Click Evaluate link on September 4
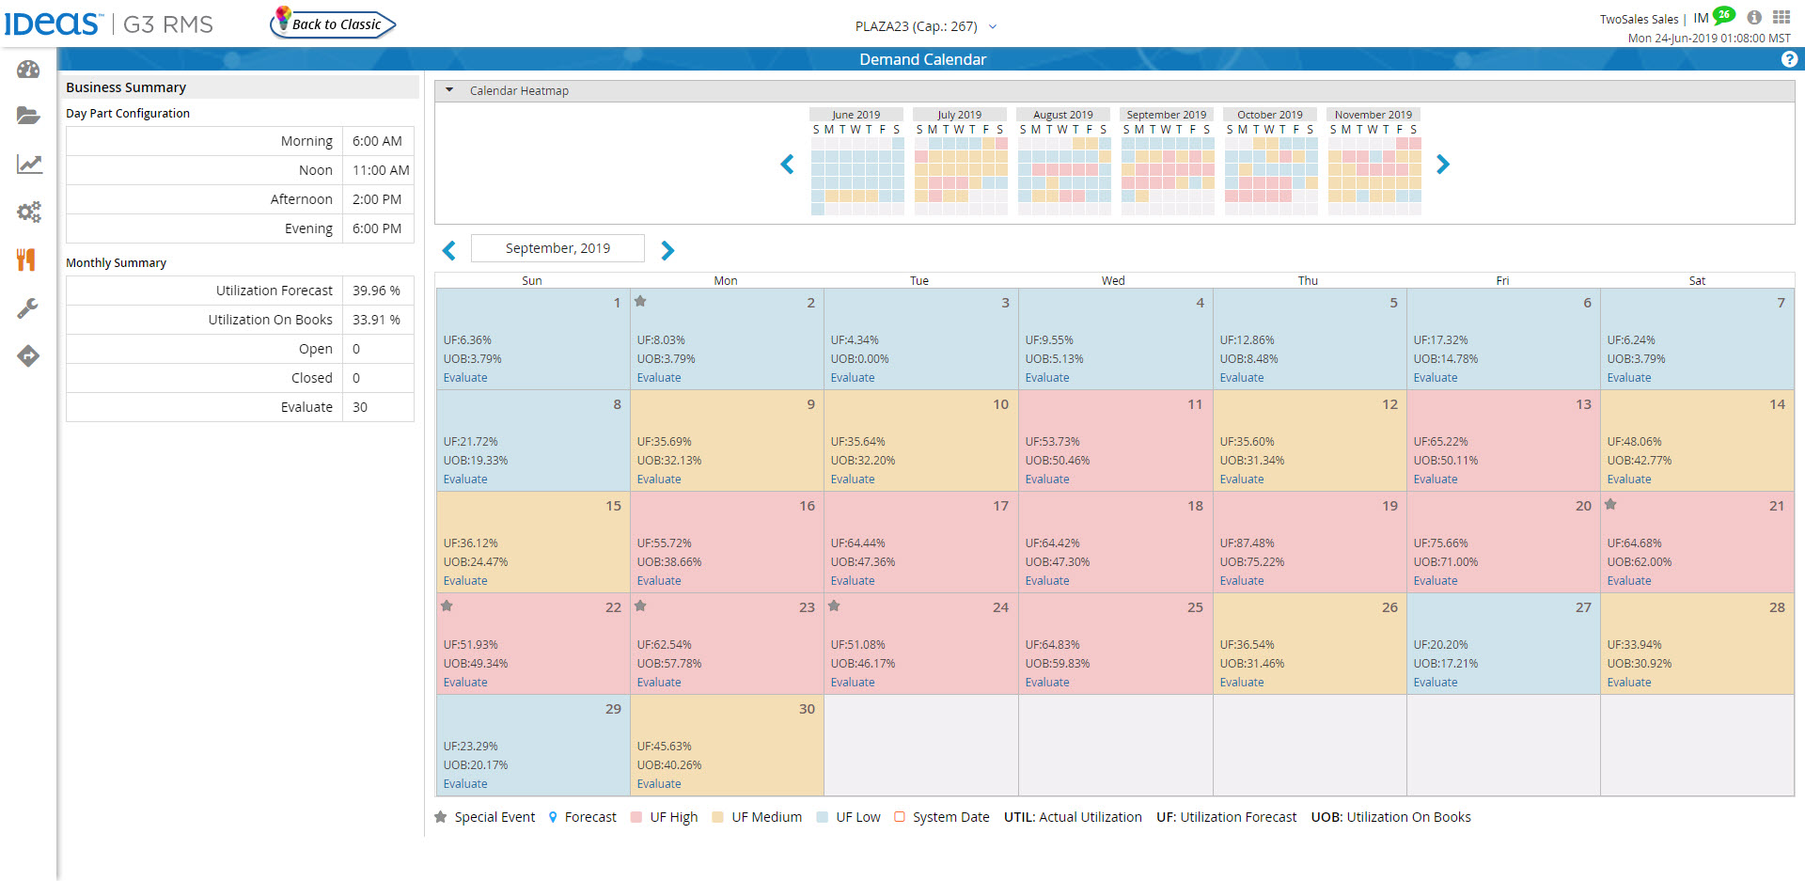This screenshot has height=881, width=1805. (x=1047, y=378)
